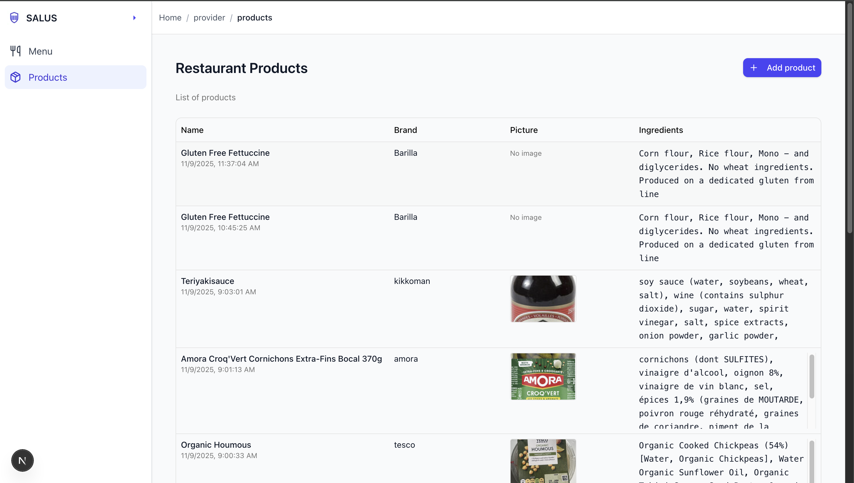Click the Amora ingredients cell scrollbar
The image size is (854, 483).
click(812, 376)
